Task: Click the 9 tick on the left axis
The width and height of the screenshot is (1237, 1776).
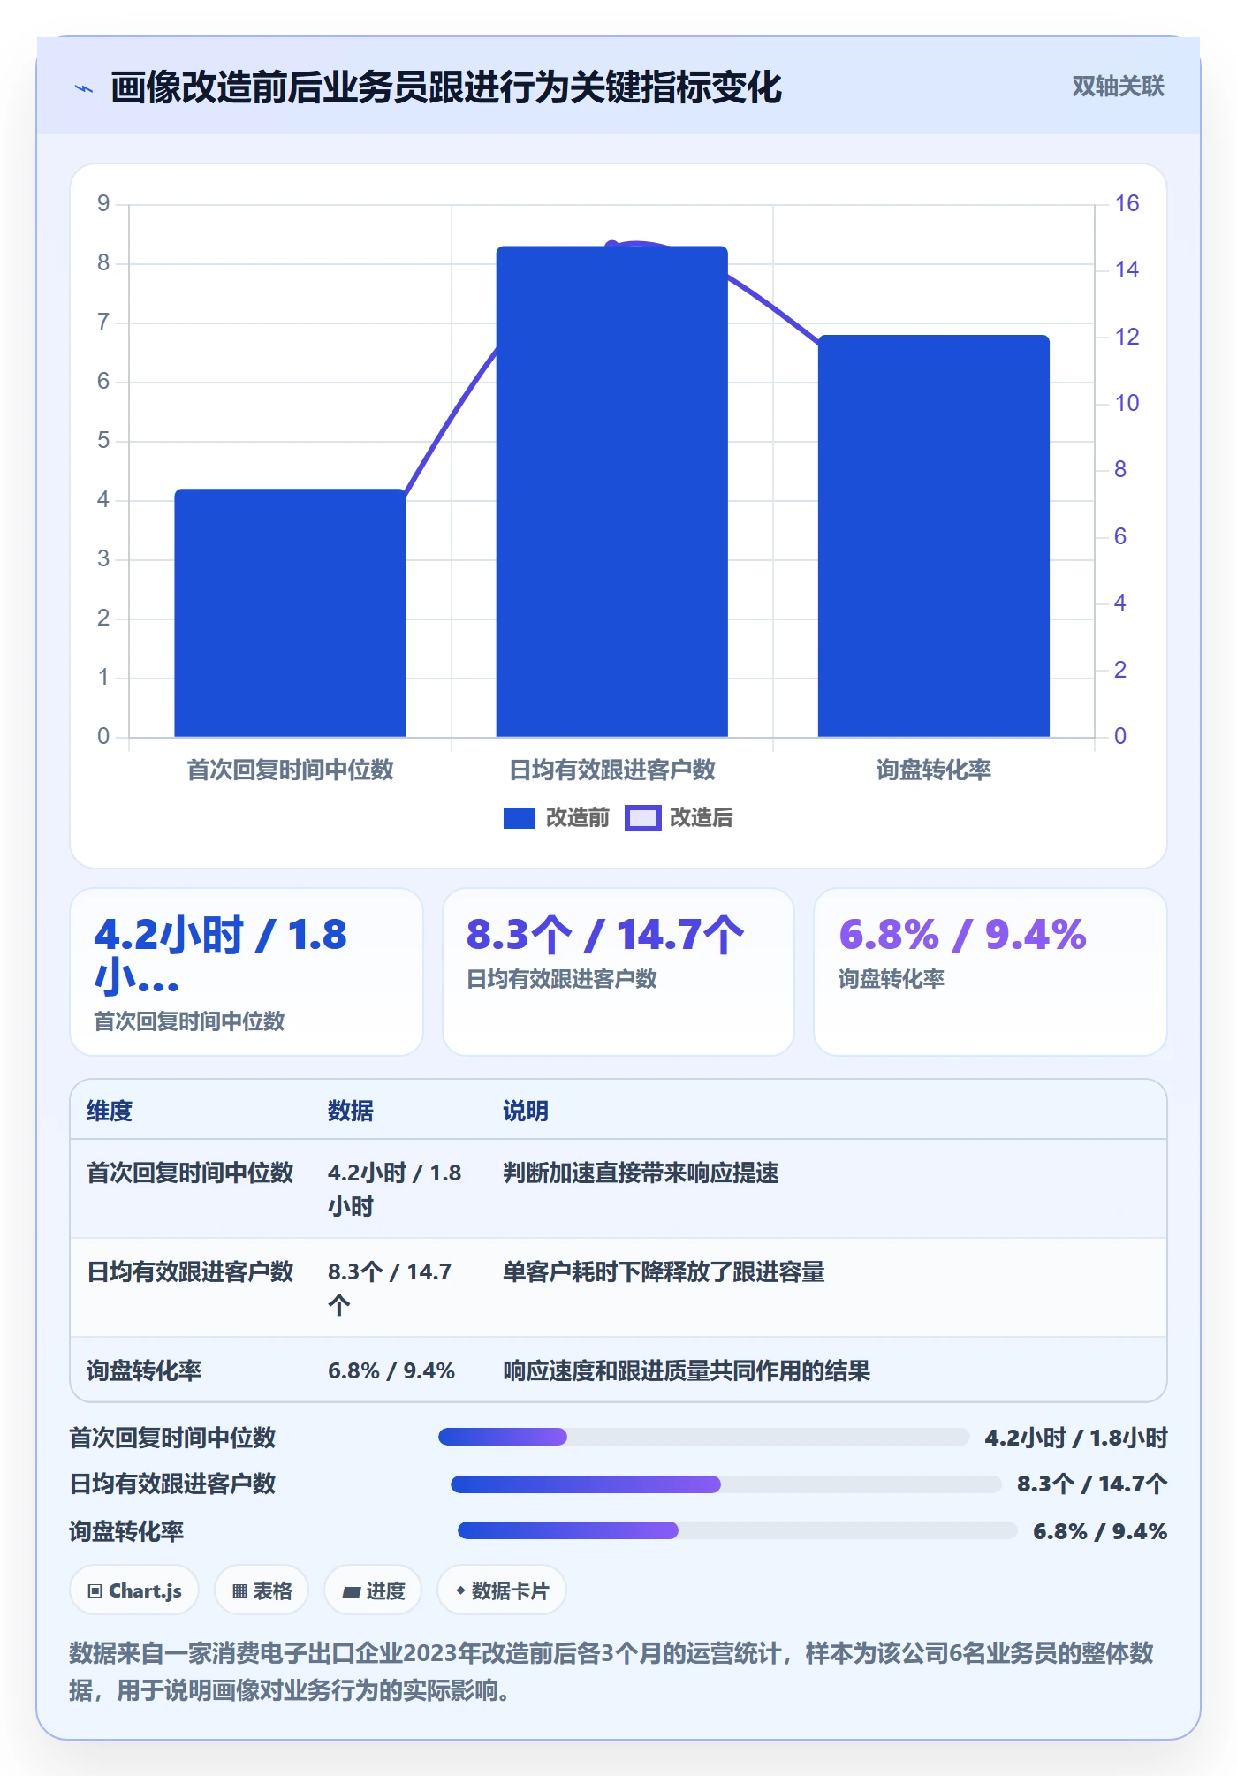Action: [x=103, y=203]
